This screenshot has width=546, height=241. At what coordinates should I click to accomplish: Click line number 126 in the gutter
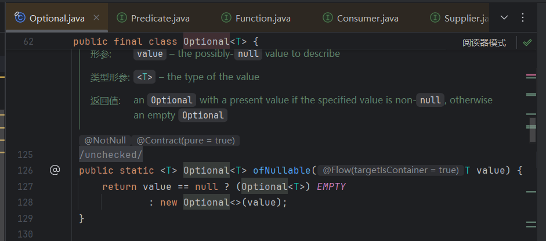click(25, 170)
